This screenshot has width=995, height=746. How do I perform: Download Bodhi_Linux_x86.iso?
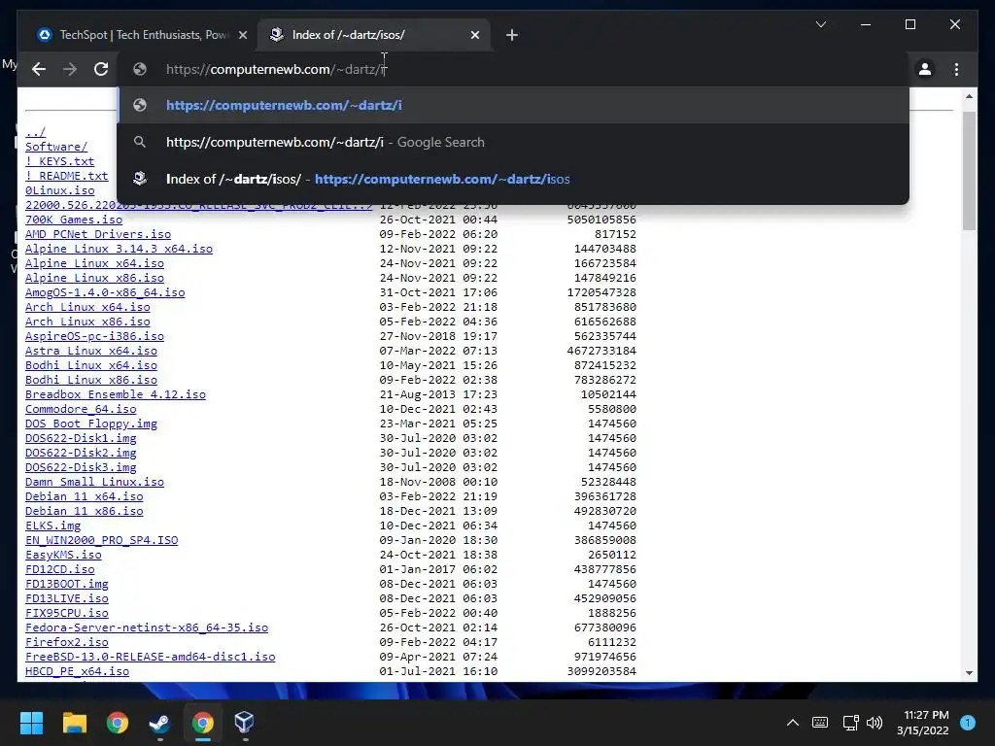click(x=90, y=380)
